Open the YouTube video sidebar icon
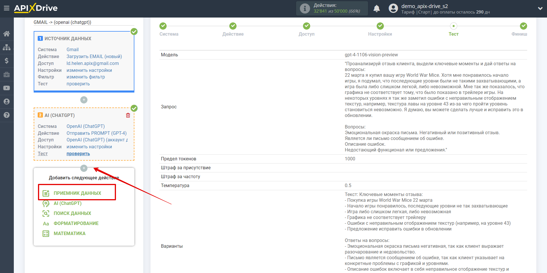Screen dimensions: 547x273 coord(7,88)
